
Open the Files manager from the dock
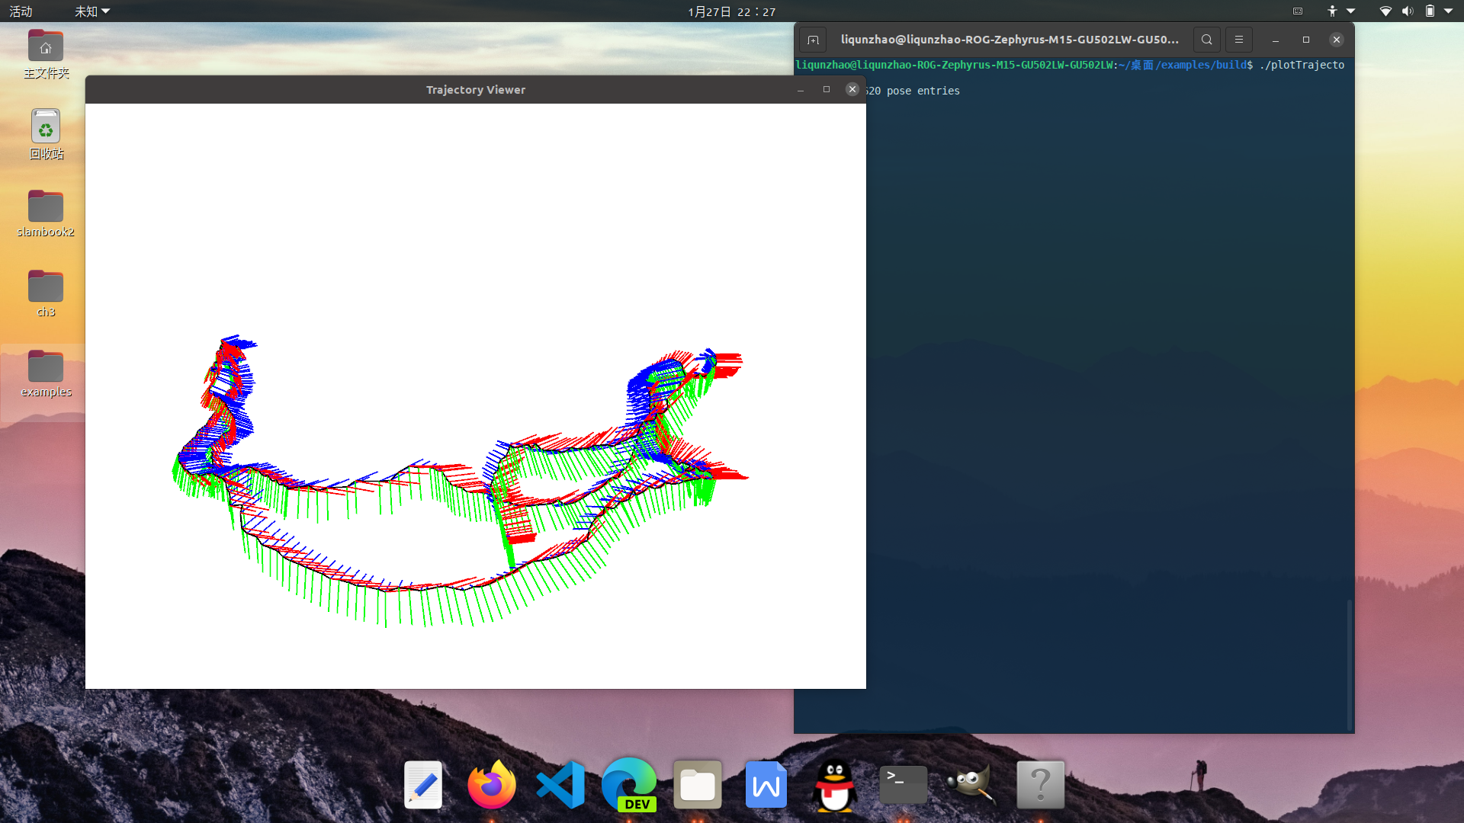[698, 785]
